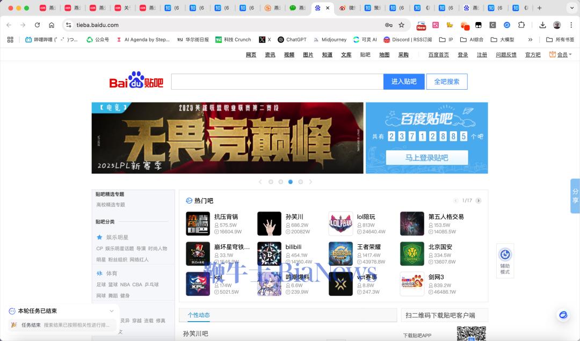The image size is (580, 341).
Task: Collapse the 本轮任务已结束 panel chevron
Action: coord(112,311)
